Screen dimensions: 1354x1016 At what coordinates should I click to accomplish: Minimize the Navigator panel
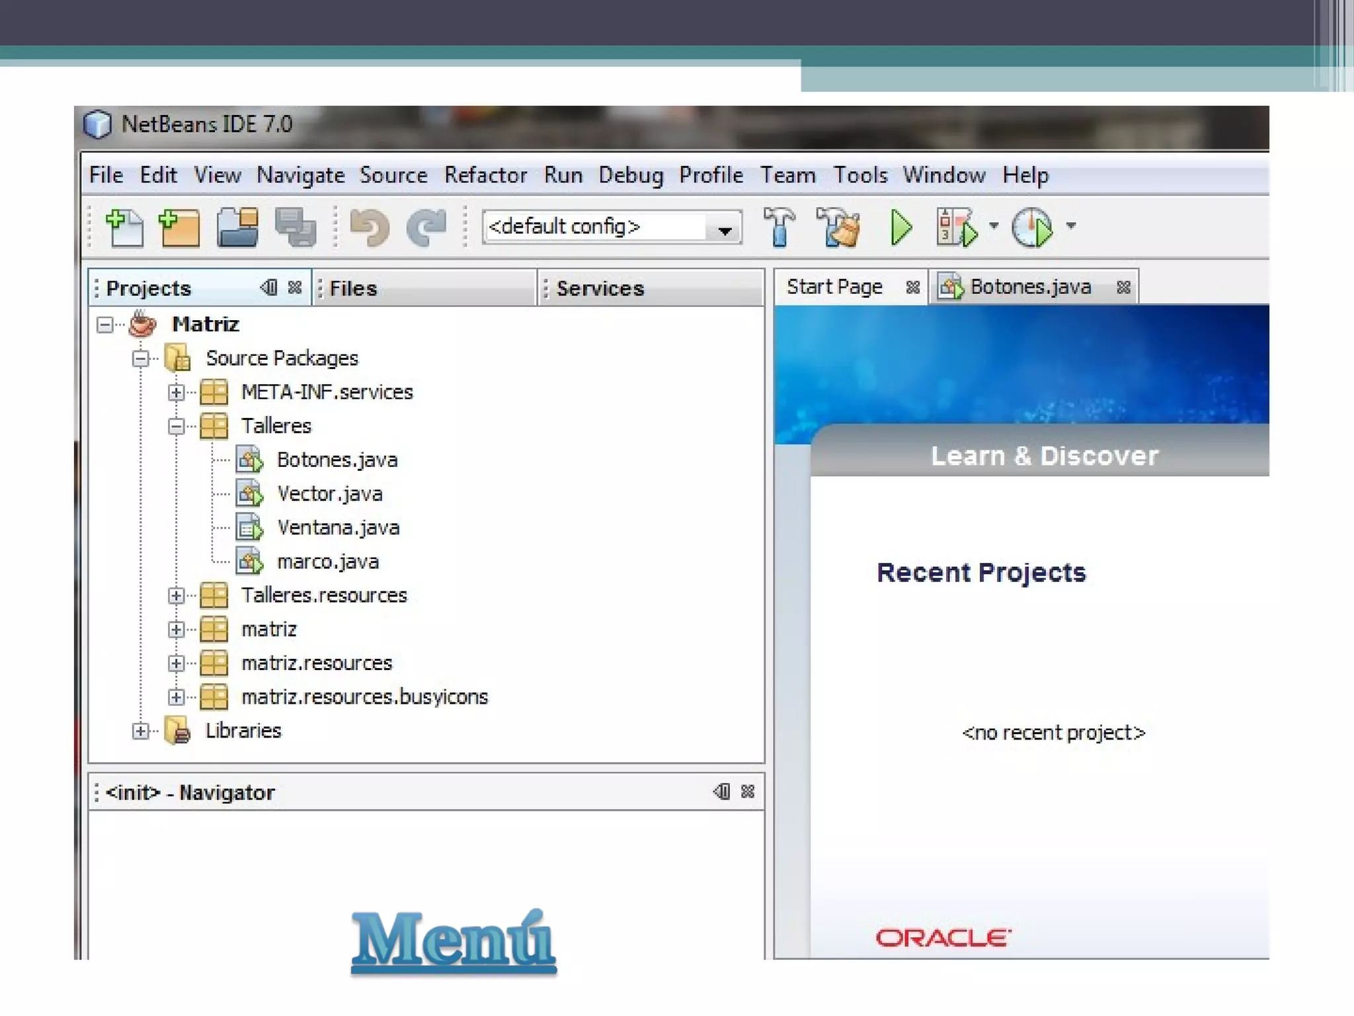(x=722, y=792)
